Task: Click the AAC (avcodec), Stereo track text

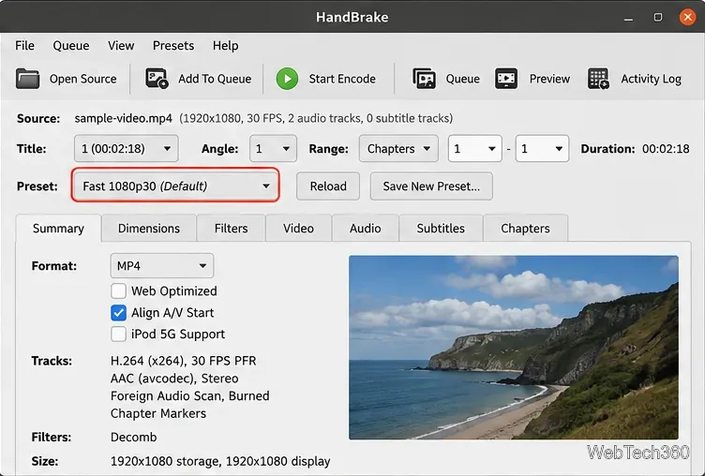Action: (x=174, y=379)
